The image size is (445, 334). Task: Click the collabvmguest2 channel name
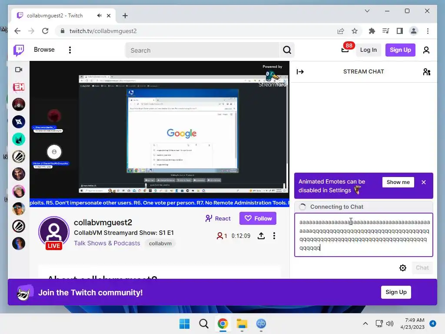103,222
